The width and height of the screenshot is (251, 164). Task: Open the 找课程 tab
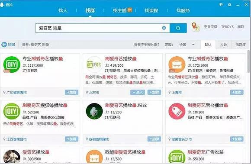pos(151,10)
